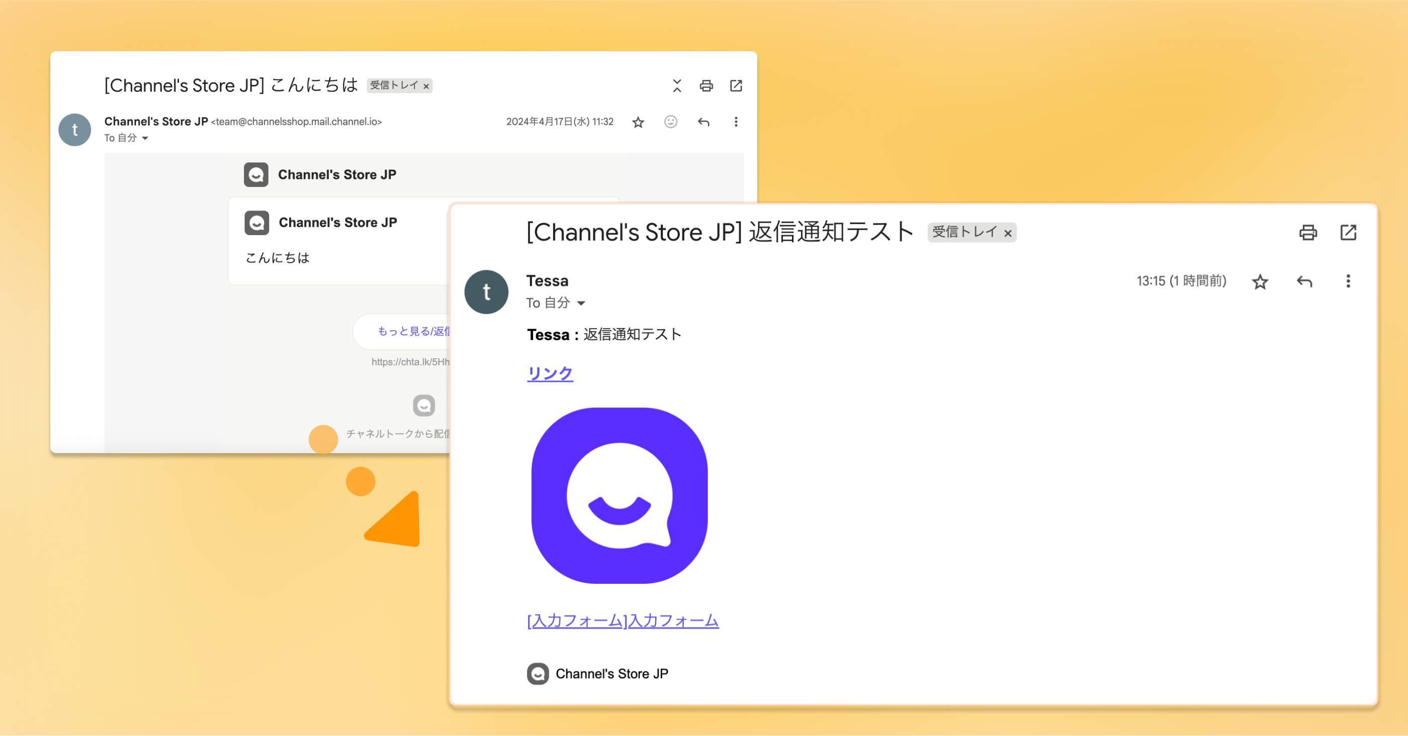Click the purple Channel Talk logo image
The image size is (1408, 736).
click(620, 495)
